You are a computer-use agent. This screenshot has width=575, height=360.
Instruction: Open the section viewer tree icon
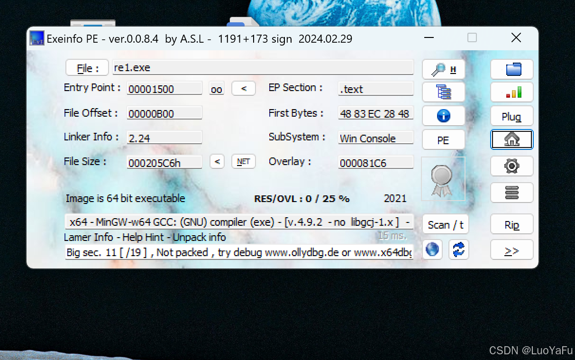click(443, 92)
